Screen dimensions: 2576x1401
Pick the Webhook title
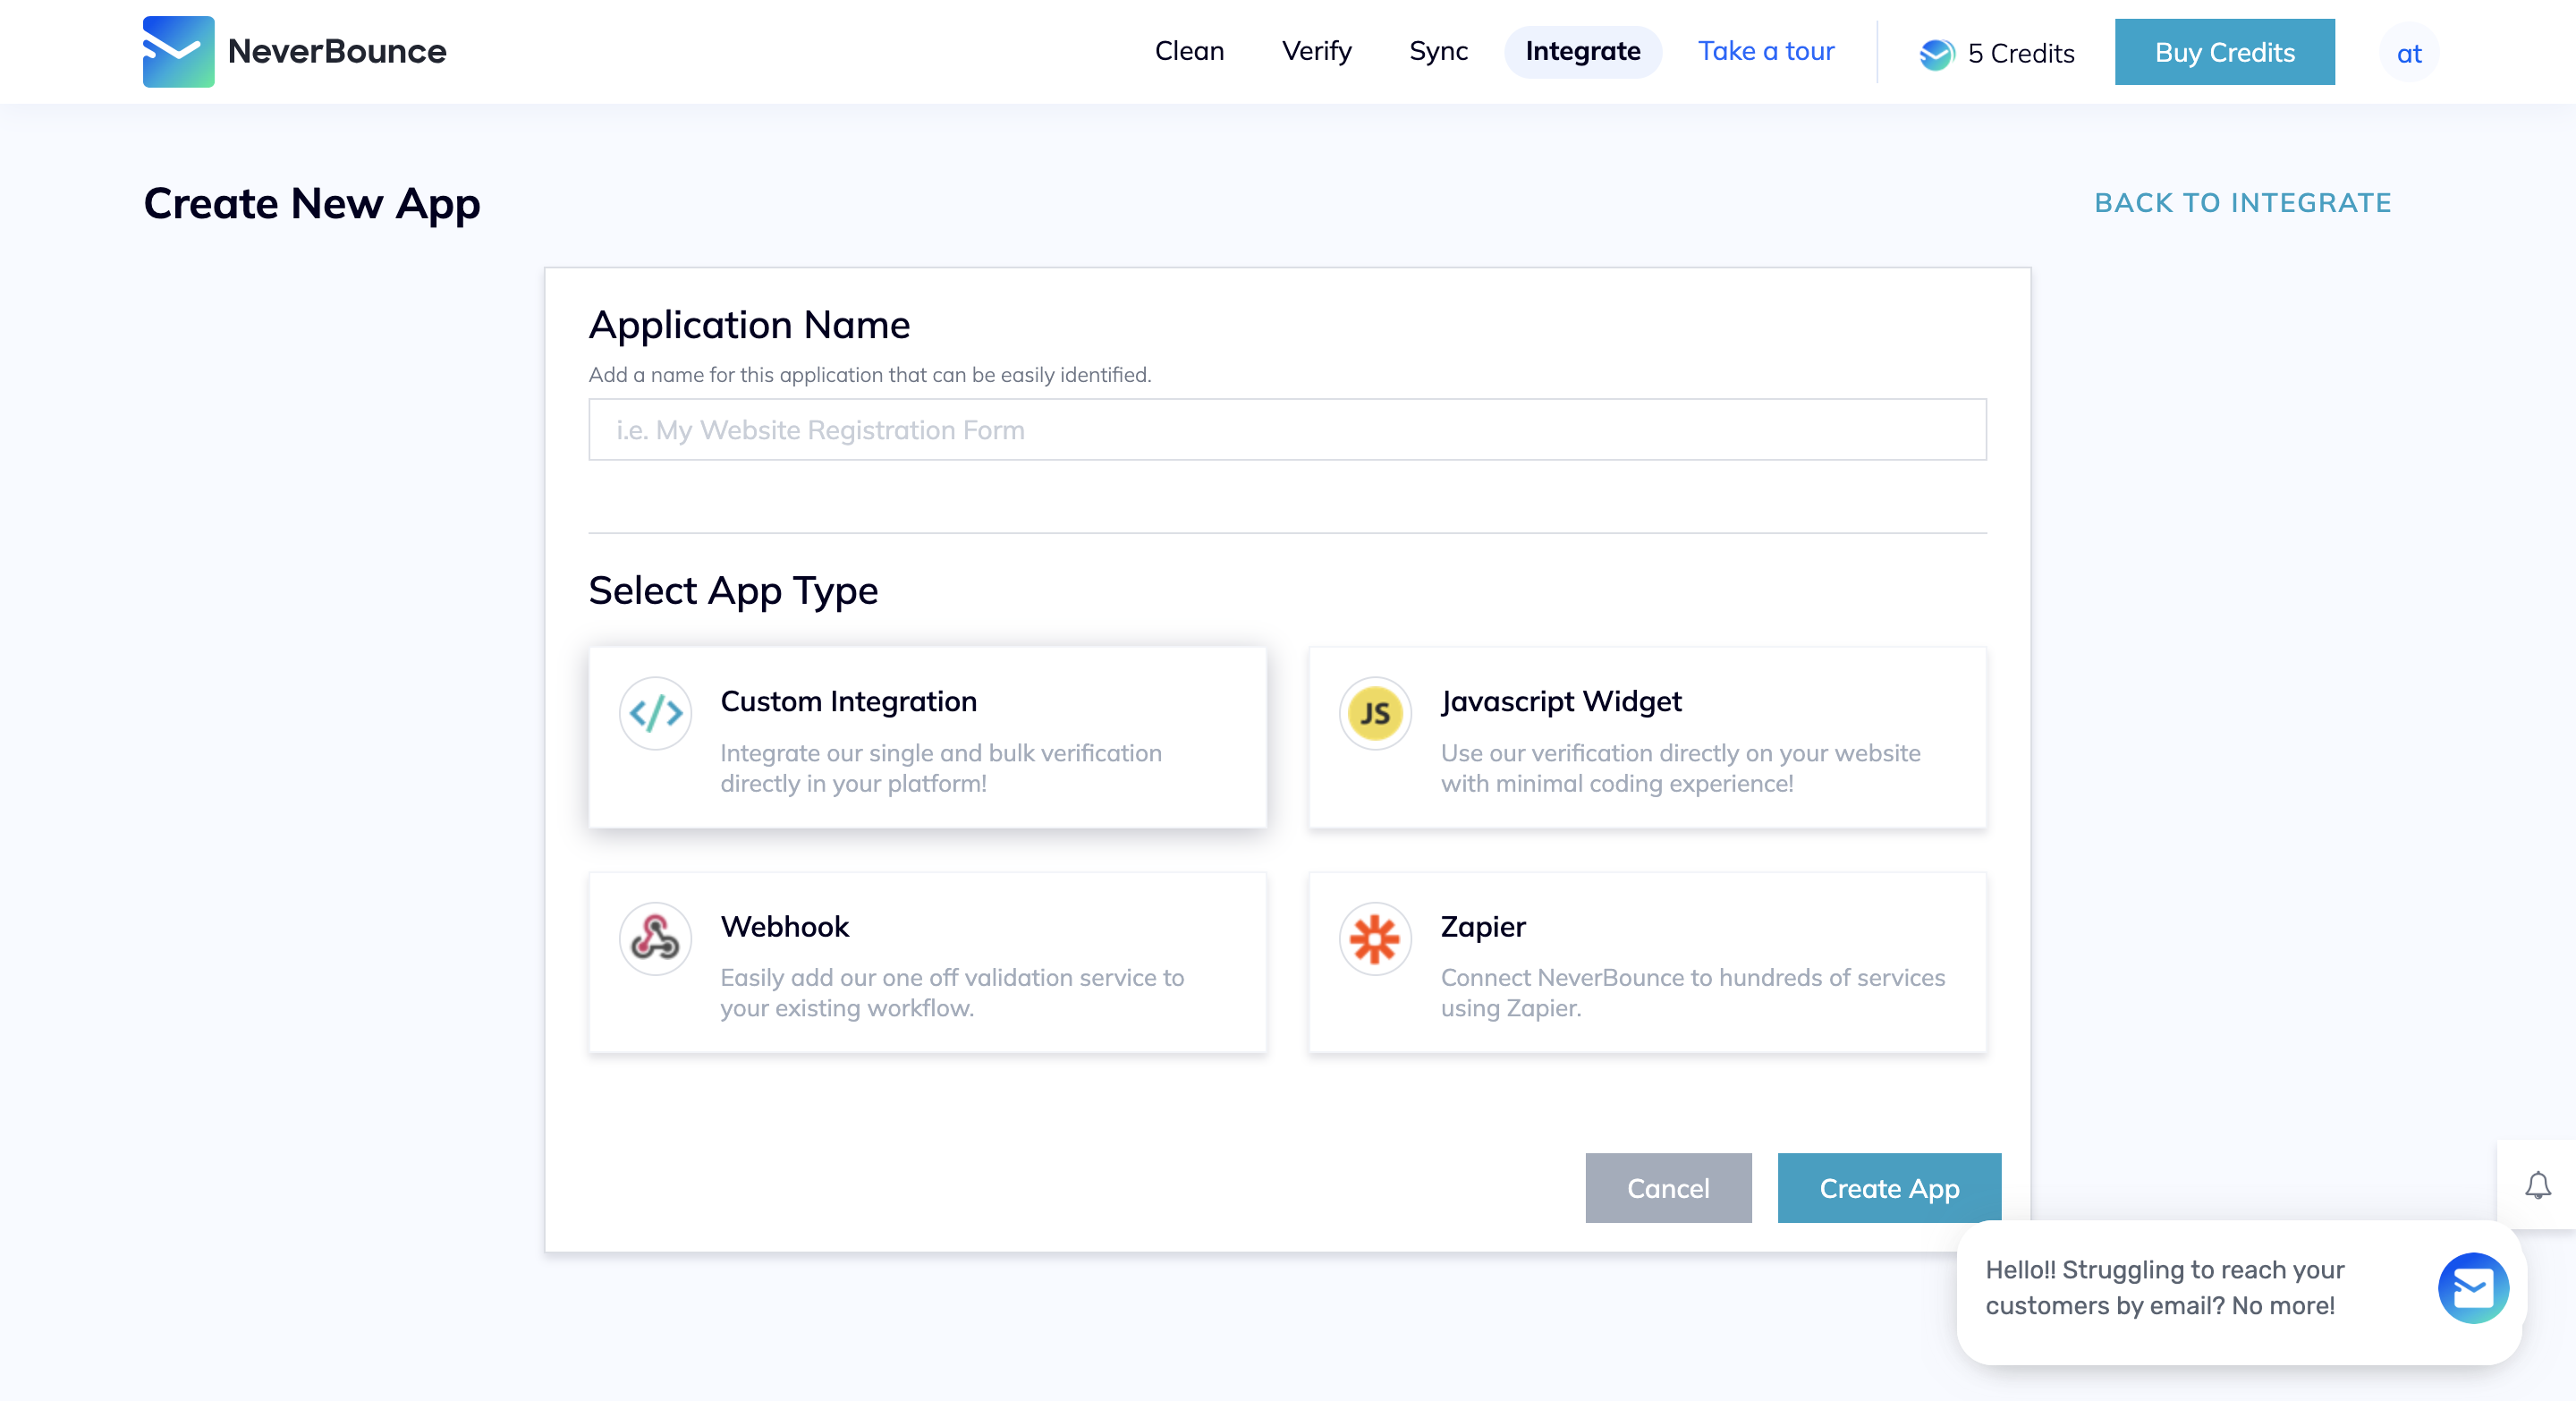coord(784,926)
